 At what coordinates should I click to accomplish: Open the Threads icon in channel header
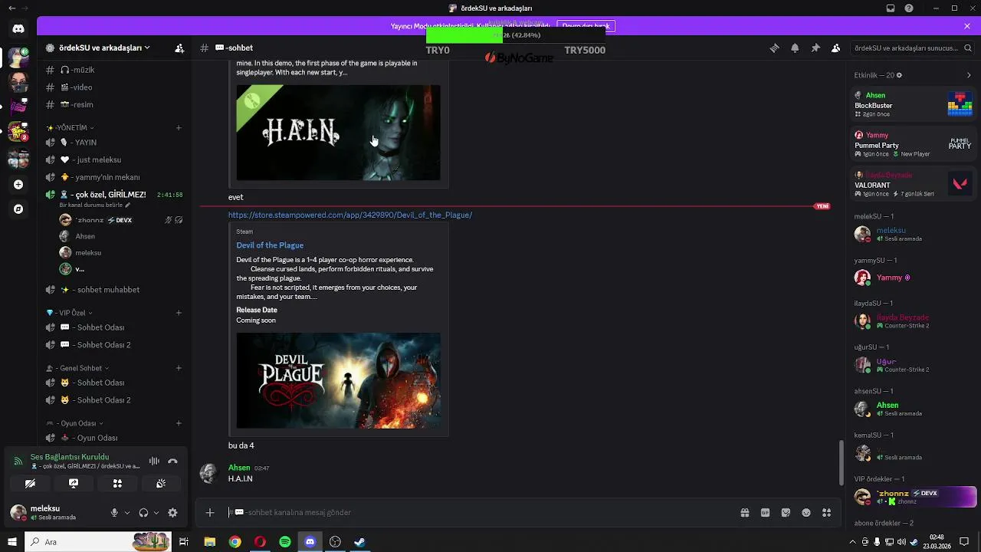coord(774,48)
